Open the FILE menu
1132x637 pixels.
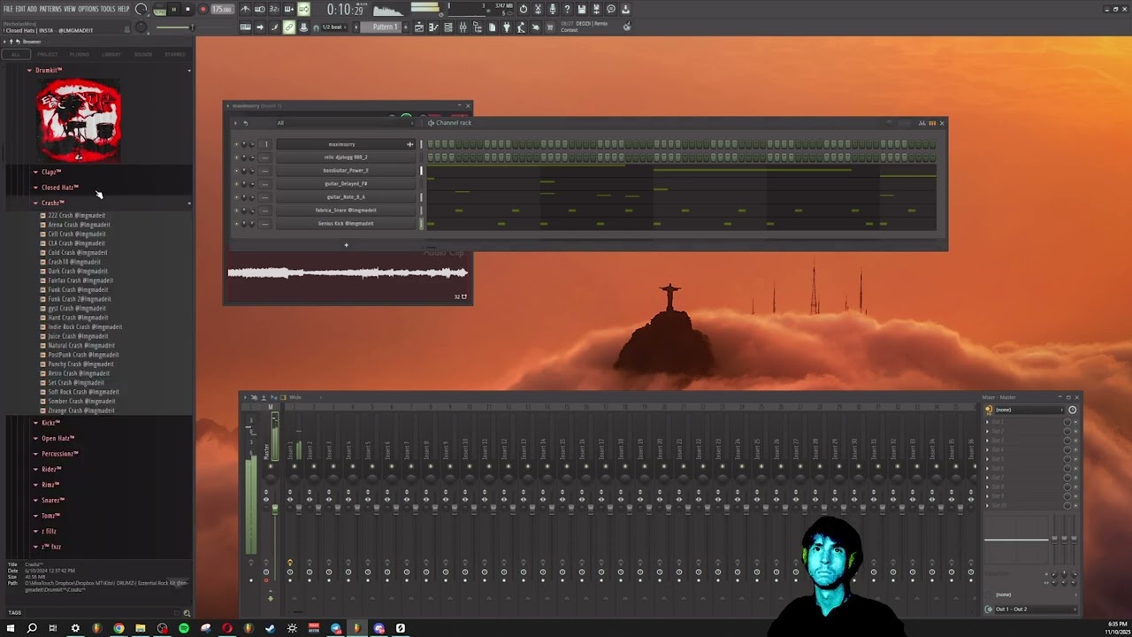8,9
